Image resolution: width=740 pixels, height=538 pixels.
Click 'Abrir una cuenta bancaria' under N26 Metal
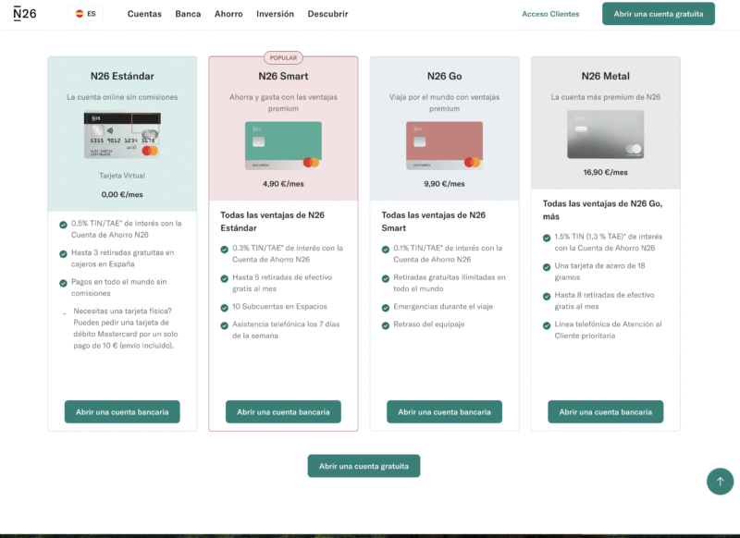pyautogui.click(x=604, y=411)
